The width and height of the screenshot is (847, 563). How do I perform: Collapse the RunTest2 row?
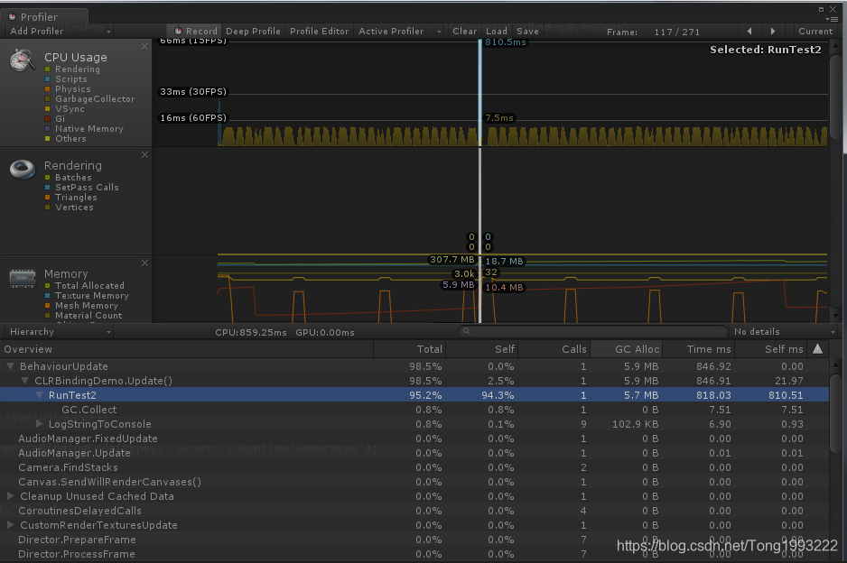coord(39,395)
